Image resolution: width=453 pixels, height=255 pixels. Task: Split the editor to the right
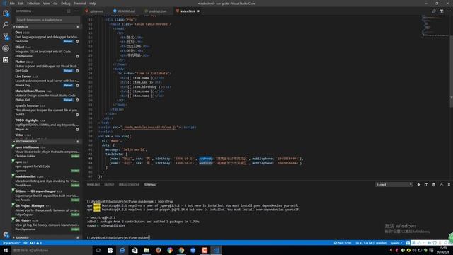pos(441,11)
